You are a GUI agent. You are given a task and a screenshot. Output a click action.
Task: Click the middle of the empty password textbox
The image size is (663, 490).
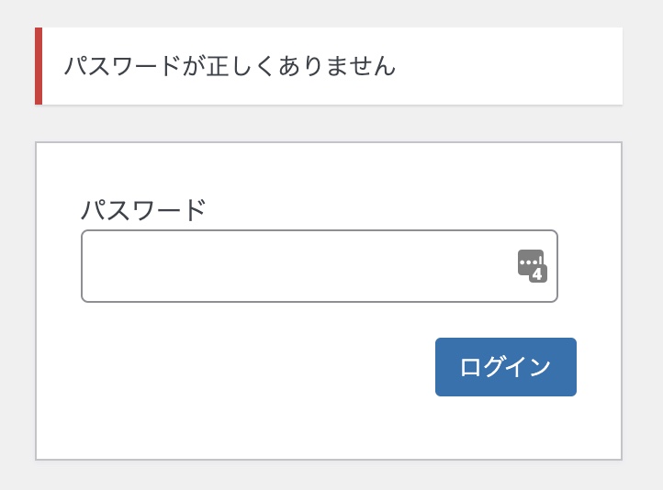click(x=320, y=266)
